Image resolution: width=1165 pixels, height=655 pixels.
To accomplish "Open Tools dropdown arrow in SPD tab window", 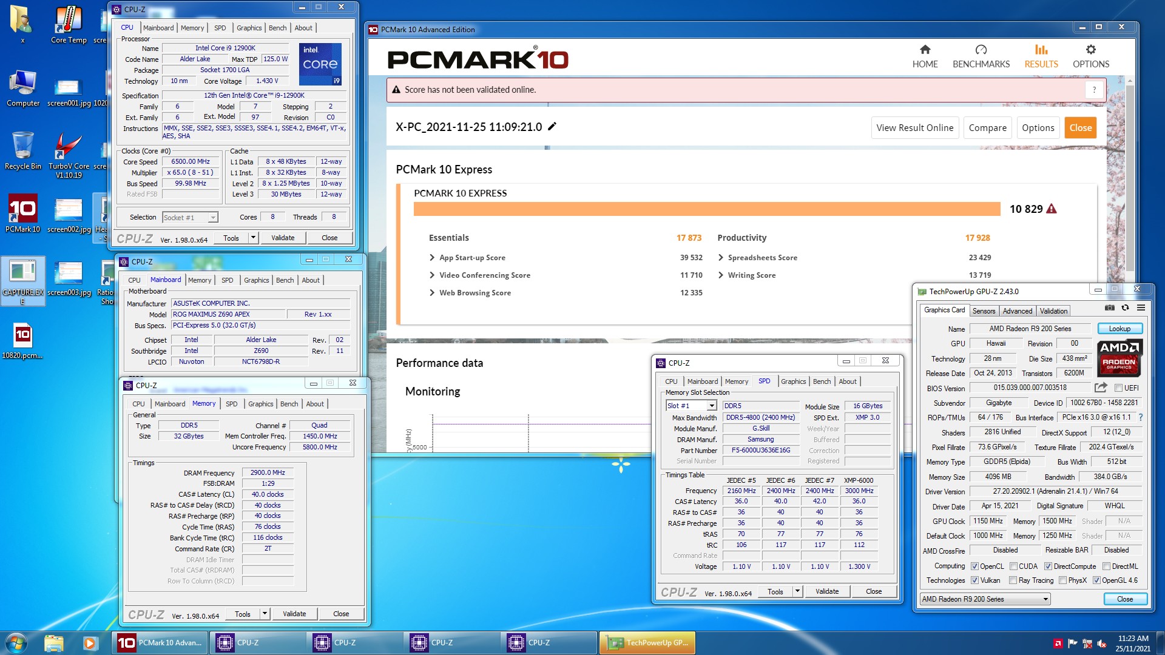I will [x=797, y=591].
